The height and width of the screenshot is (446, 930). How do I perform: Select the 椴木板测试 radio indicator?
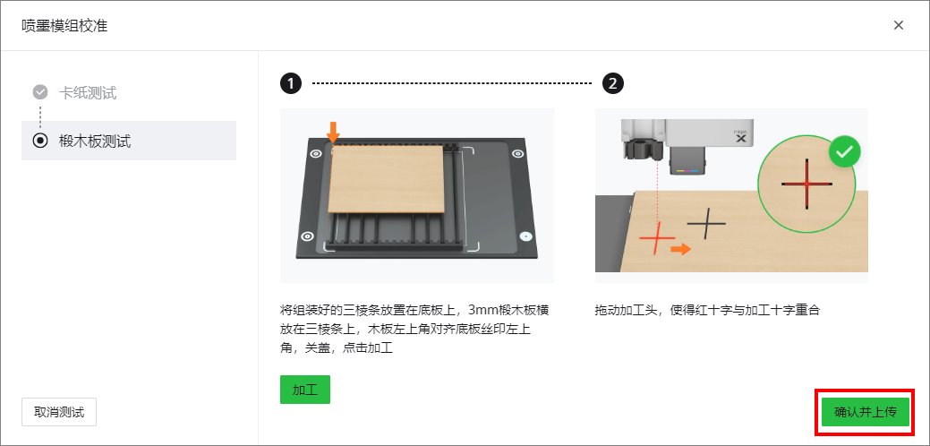click(40, 142)
